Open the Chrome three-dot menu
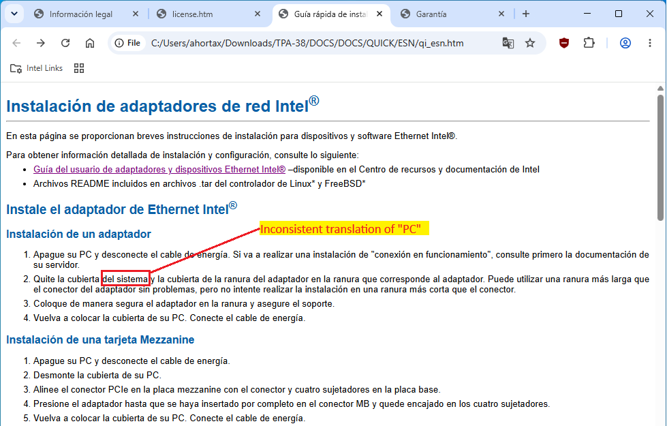This screenshot has height=426, width=667. click(649, 43)
